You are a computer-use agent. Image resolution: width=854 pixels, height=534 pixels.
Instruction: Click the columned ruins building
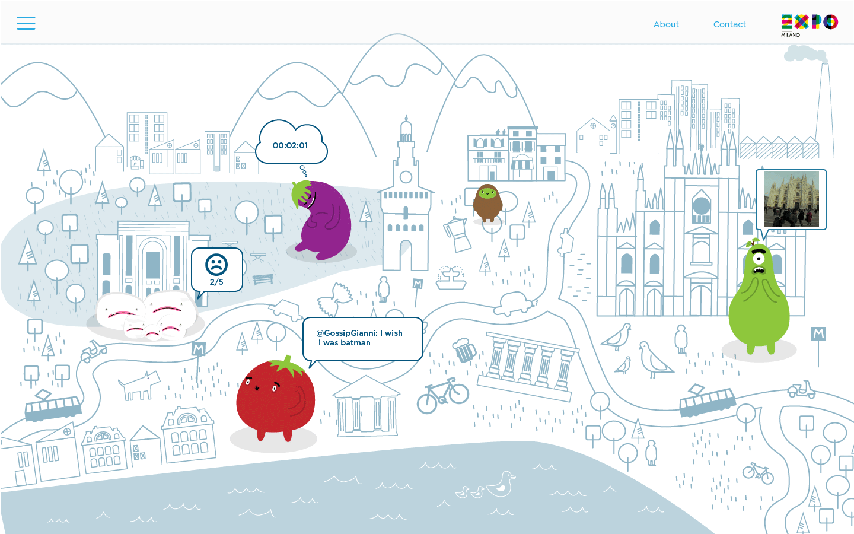pos(528,367)
